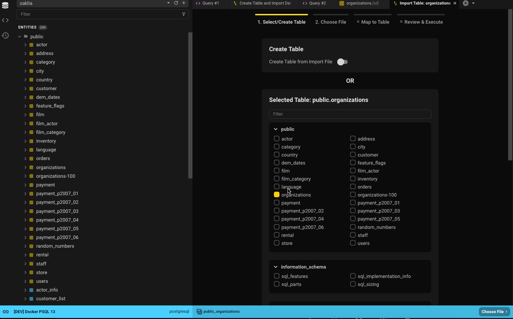Click the plus icon beside refresh
This screenshot has height=319, width=513.
point(184,3)
